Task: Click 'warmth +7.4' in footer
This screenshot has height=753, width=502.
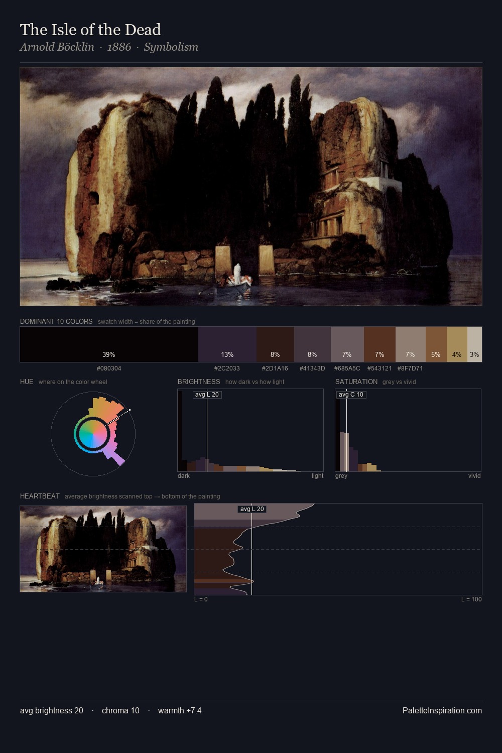Action: tap(180, 711)
